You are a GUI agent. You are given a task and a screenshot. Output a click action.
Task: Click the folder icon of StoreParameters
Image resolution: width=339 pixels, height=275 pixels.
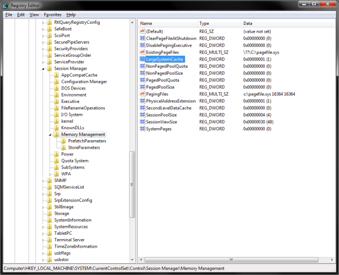(63, 148)
